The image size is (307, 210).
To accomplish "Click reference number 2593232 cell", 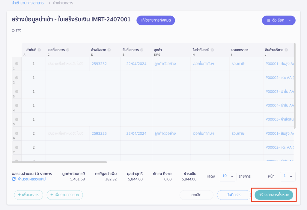I will [99, 64].
